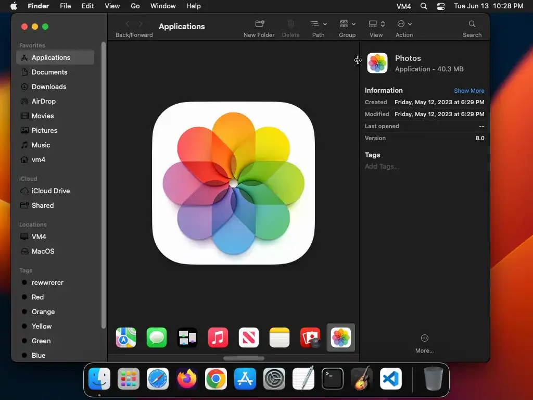Open iCloud Drive in the sidebar
The width and height of the screenshot is (533, 400).
55,191
